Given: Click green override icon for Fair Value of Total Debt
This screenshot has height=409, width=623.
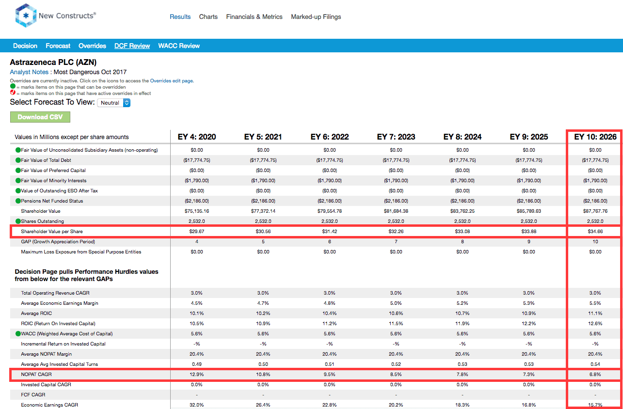Looking at the screenshot, I should pyautogui.click(x=18, y=160).
